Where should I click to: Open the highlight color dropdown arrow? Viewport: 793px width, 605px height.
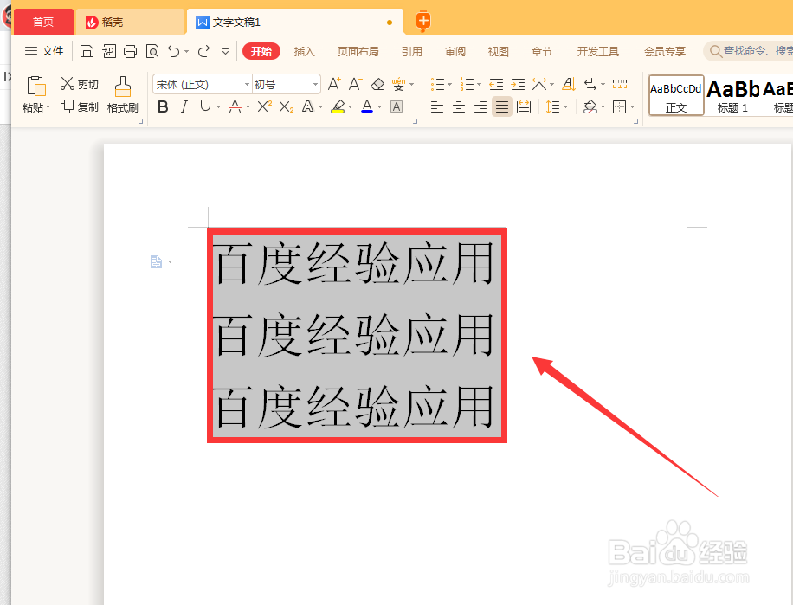350,106
